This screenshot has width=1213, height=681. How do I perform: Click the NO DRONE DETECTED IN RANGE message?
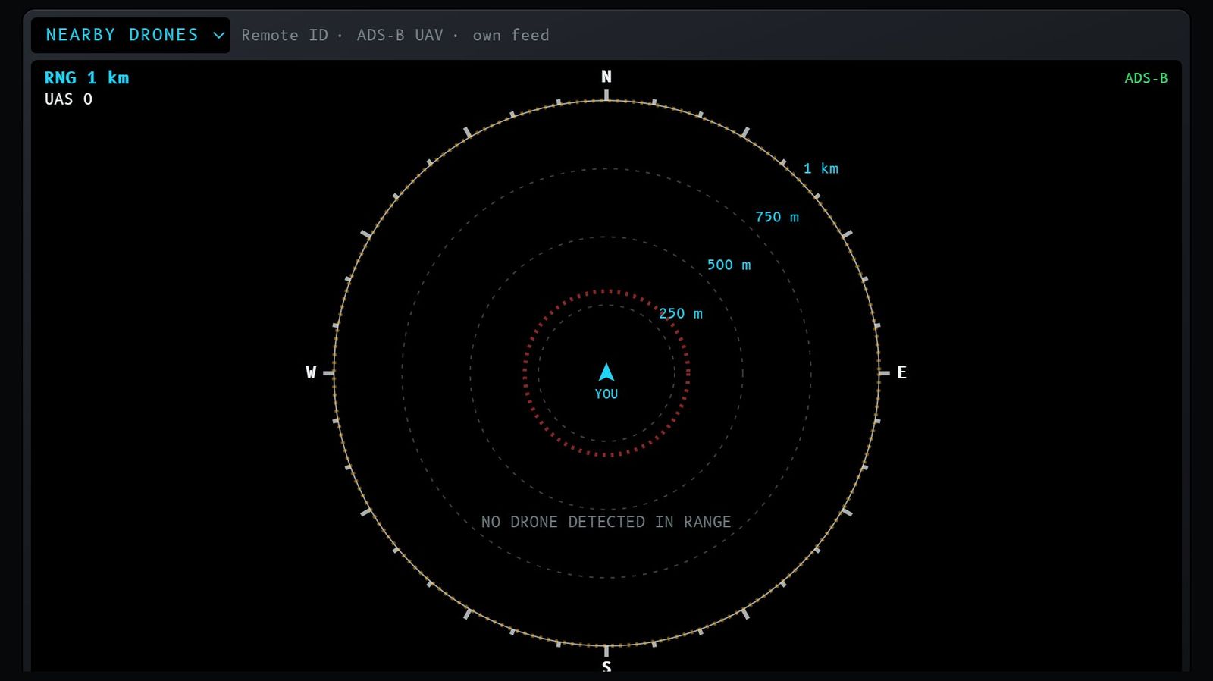click(x=606, y=522)
